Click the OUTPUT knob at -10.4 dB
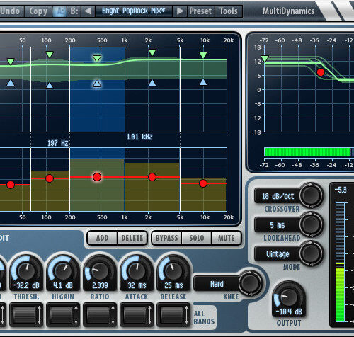The width and height of the screenshot is (354, 337). (289, 298)
